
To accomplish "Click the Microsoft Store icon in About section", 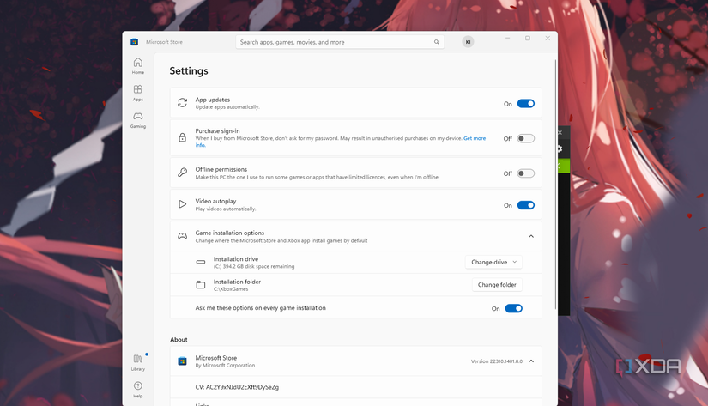I will (183, 361).
